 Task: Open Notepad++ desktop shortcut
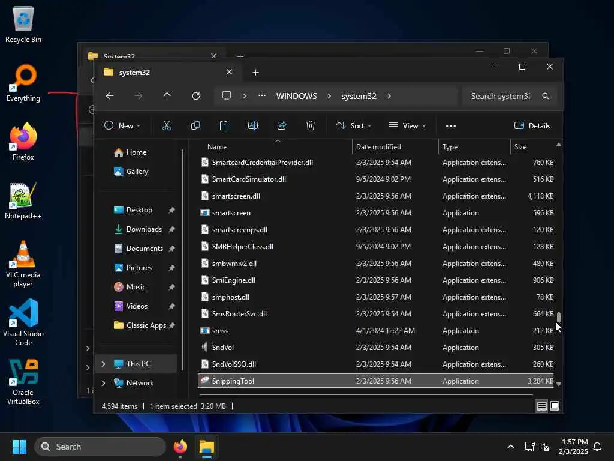(23, 200)
